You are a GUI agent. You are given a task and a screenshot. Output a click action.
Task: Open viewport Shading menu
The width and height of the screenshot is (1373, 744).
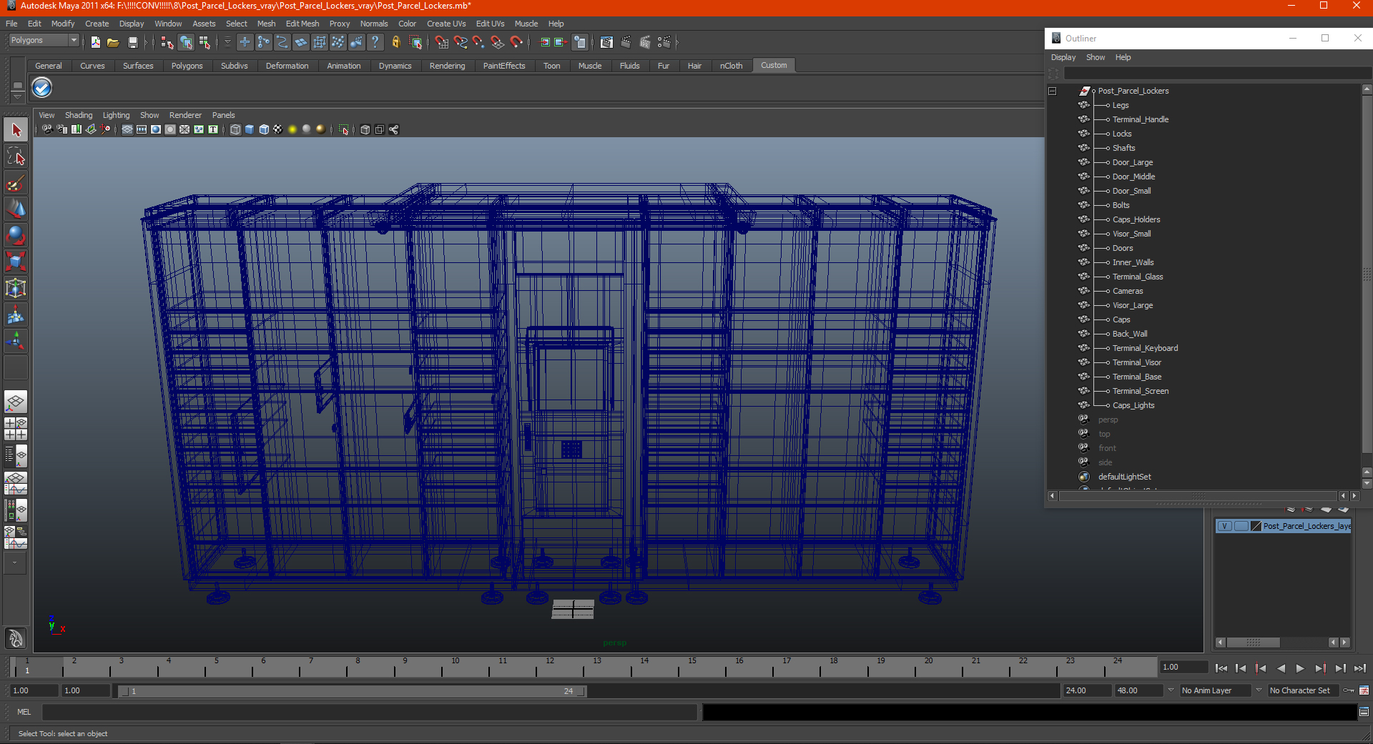click(79, 115)
